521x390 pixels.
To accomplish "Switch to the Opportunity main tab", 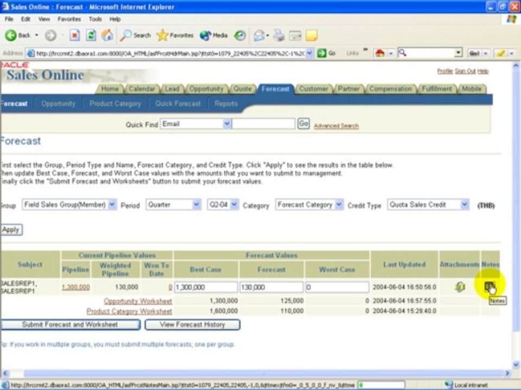I will pos(206,89).
